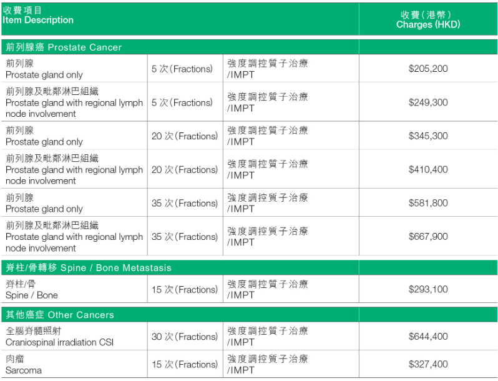Viewport: 498px width, 381px height.
Task: Click the $293,100 Spine / Bone charge
Action: pyautogui.click(x=428, y=289)
